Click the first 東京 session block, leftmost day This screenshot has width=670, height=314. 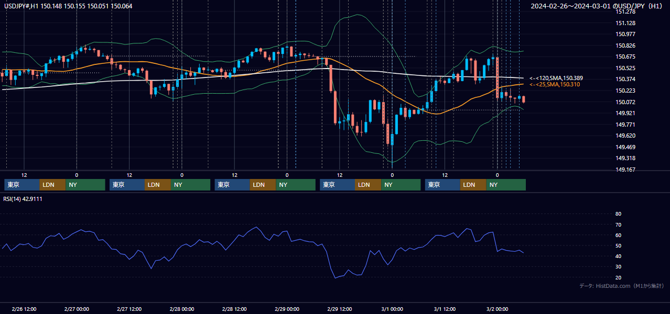click(x=22, y=185)
